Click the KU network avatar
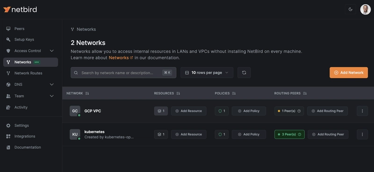 [75, 134]
